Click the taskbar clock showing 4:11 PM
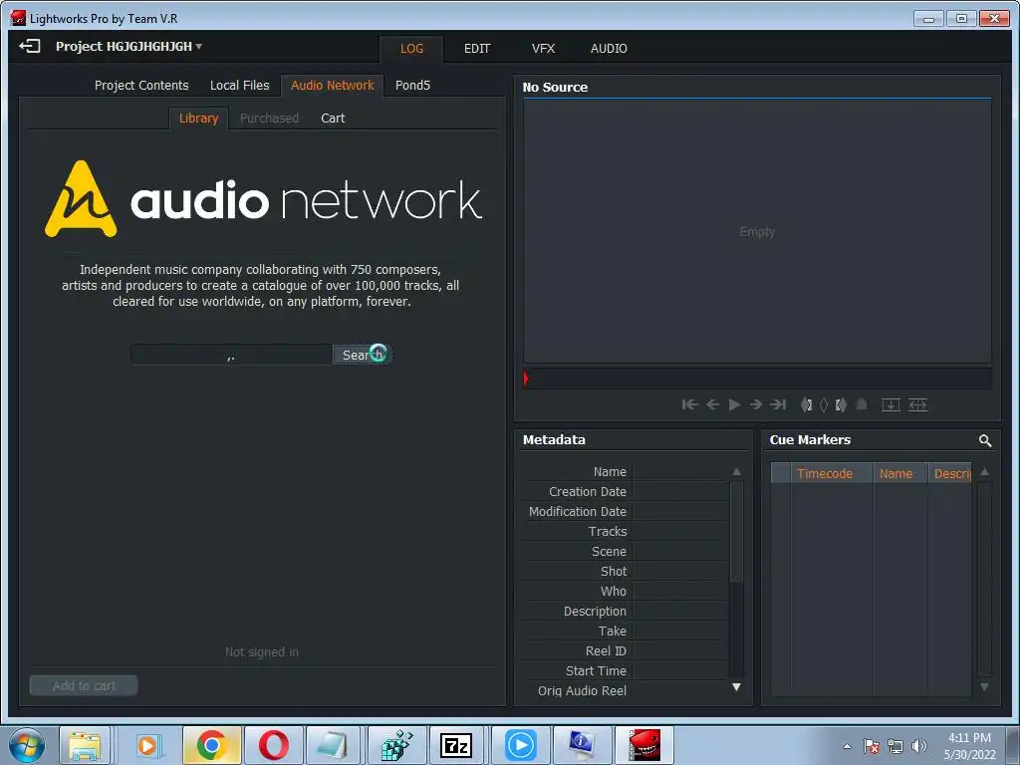 coord(970,746)
